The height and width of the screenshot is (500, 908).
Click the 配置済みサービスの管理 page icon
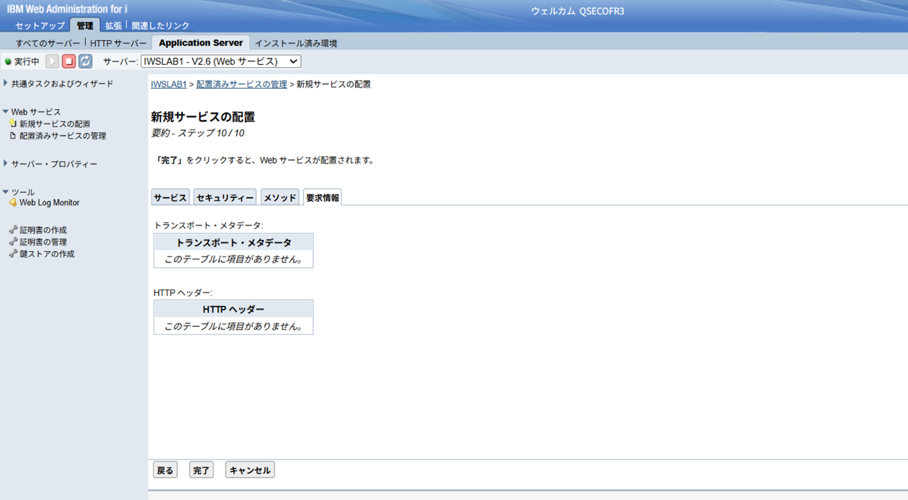point(13,136)
